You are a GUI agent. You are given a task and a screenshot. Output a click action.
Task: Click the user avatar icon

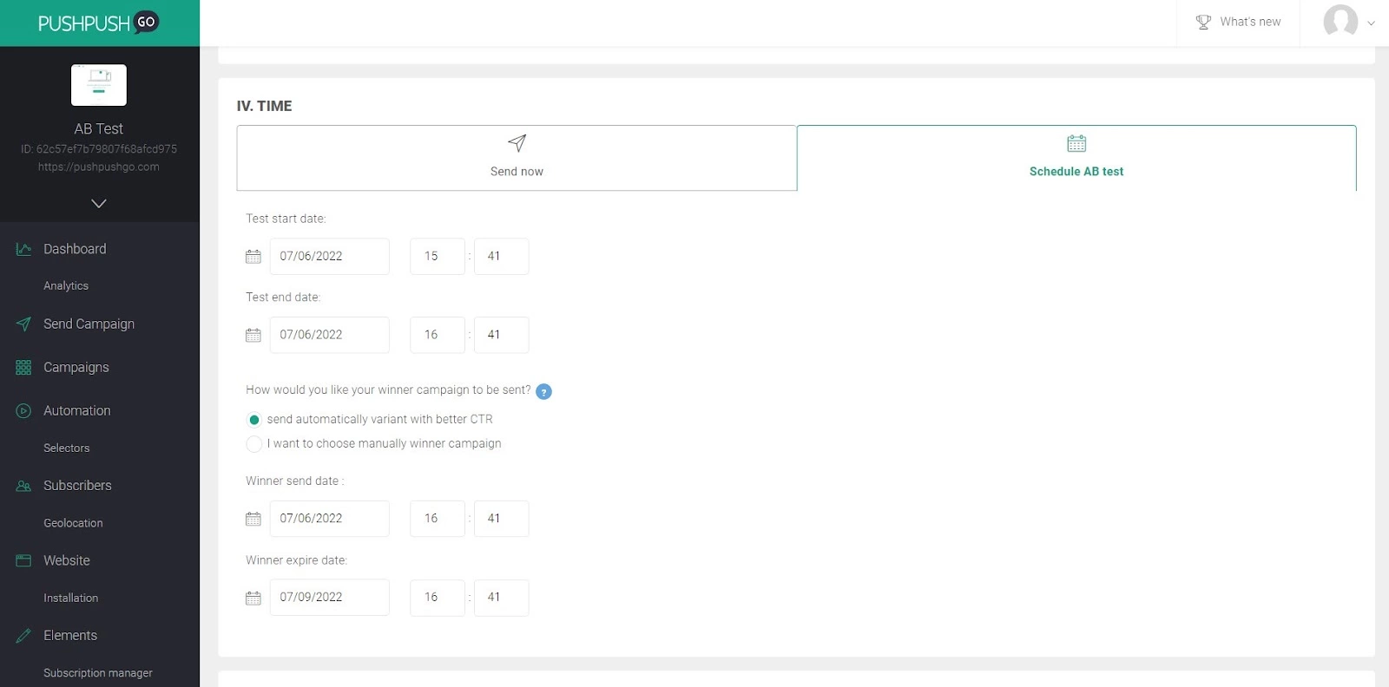click(1340, 21)
